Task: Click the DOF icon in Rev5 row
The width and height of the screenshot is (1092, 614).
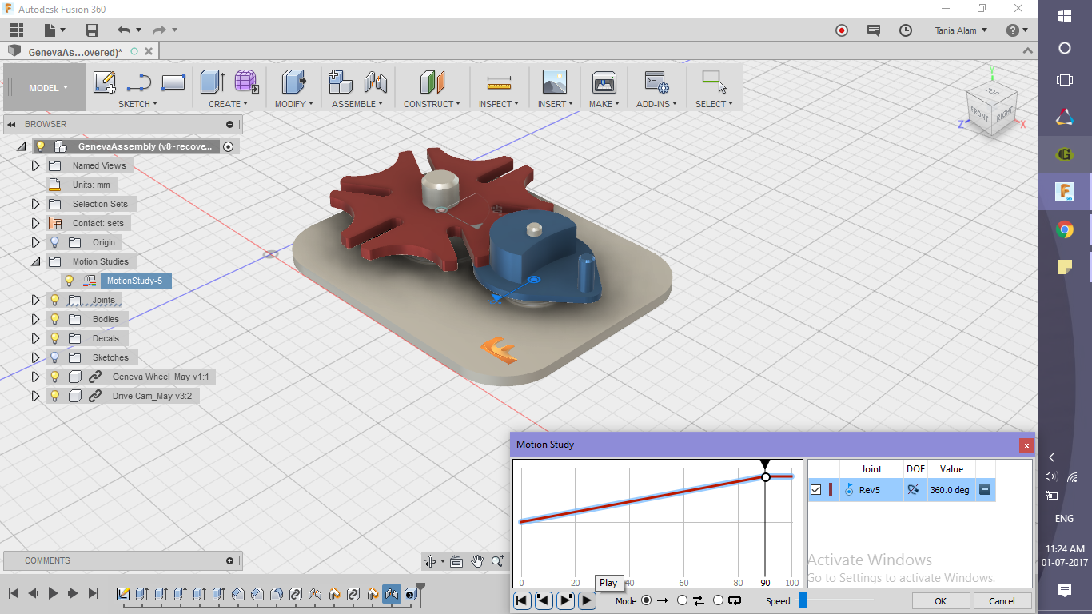Action: point(913,490)
